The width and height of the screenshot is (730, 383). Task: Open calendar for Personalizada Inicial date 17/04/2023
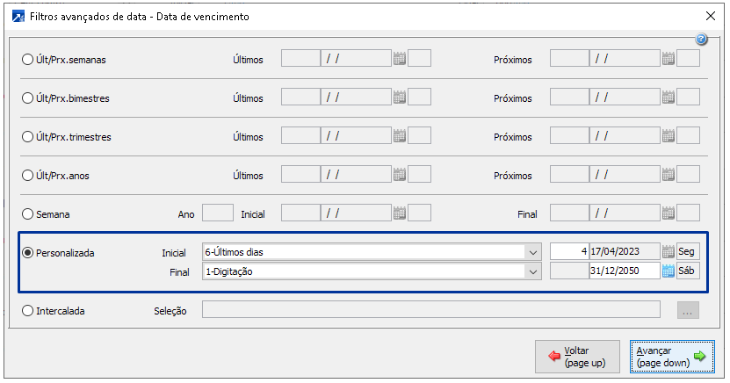tap(668, 251)
